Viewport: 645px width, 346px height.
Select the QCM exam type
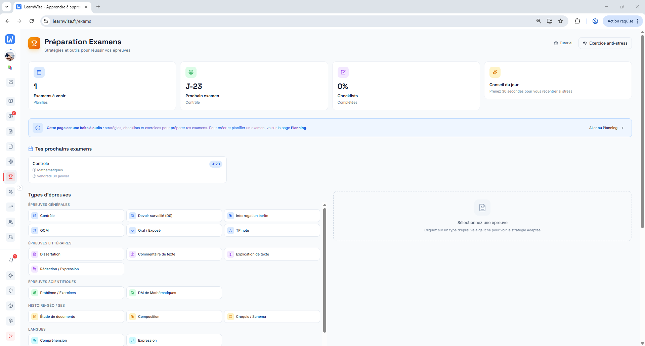tap(76, 230)
